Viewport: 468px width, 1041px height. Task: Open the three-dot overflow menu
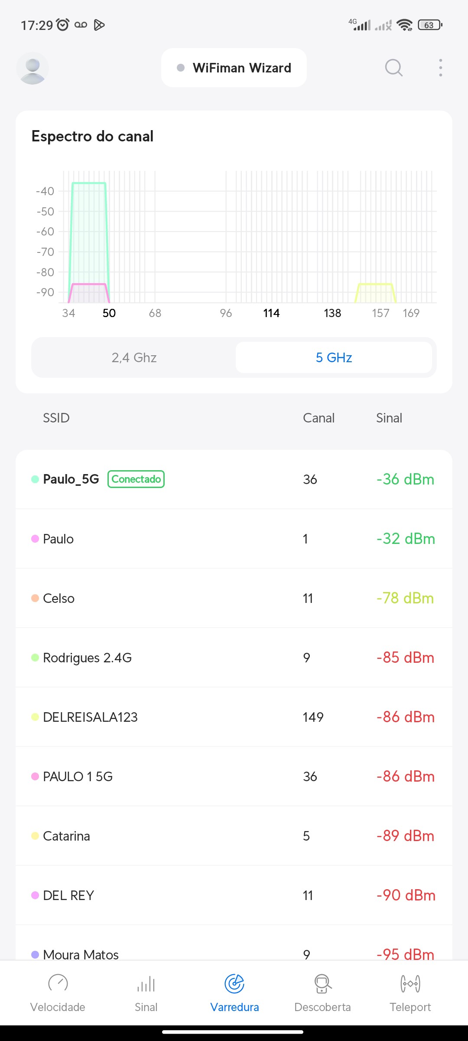click(x=440, y=68)
